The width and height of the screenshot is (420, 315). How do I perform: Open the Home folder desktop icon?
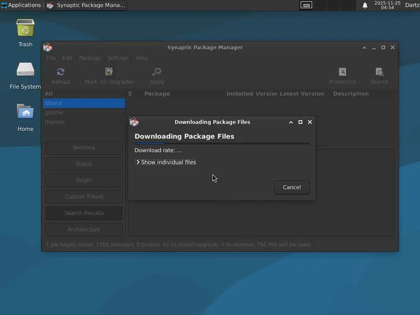click(x=25, y=112)
